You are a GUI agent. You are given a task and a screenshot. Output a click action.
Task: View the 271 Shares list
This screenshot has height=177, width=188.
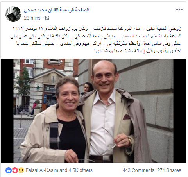coord(169,170)
